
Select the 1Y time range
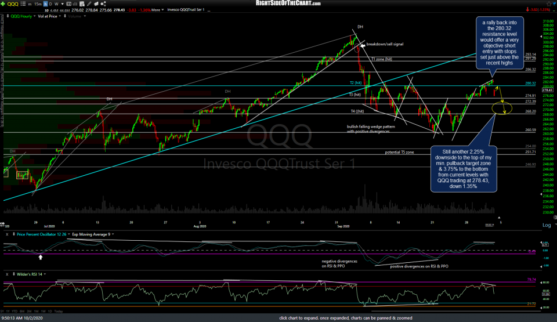[x=8, y=312]
